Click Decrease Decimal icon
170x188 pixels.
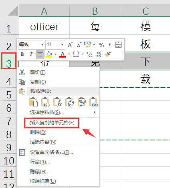[98, 54]
